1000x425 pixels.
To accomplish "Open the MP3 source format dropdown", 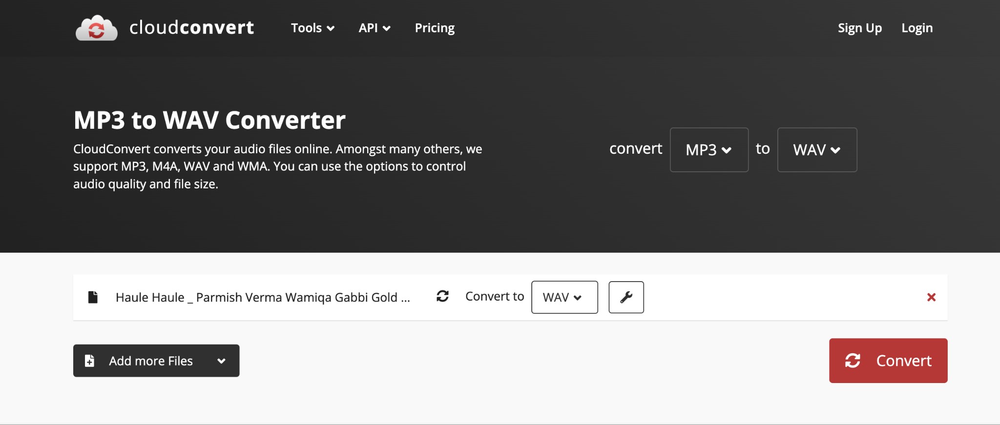I will click(709, 150).
